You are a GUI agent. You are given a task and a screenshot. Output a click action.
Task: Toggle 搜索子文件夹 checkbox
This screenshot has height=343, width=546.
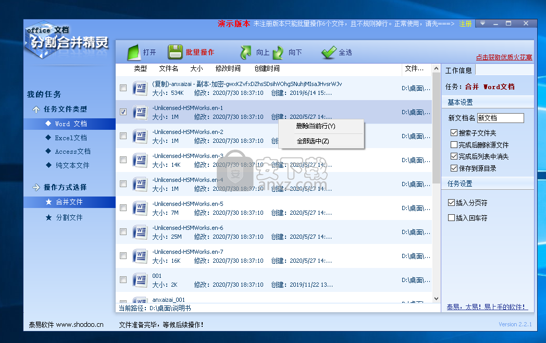pos(454,133)
